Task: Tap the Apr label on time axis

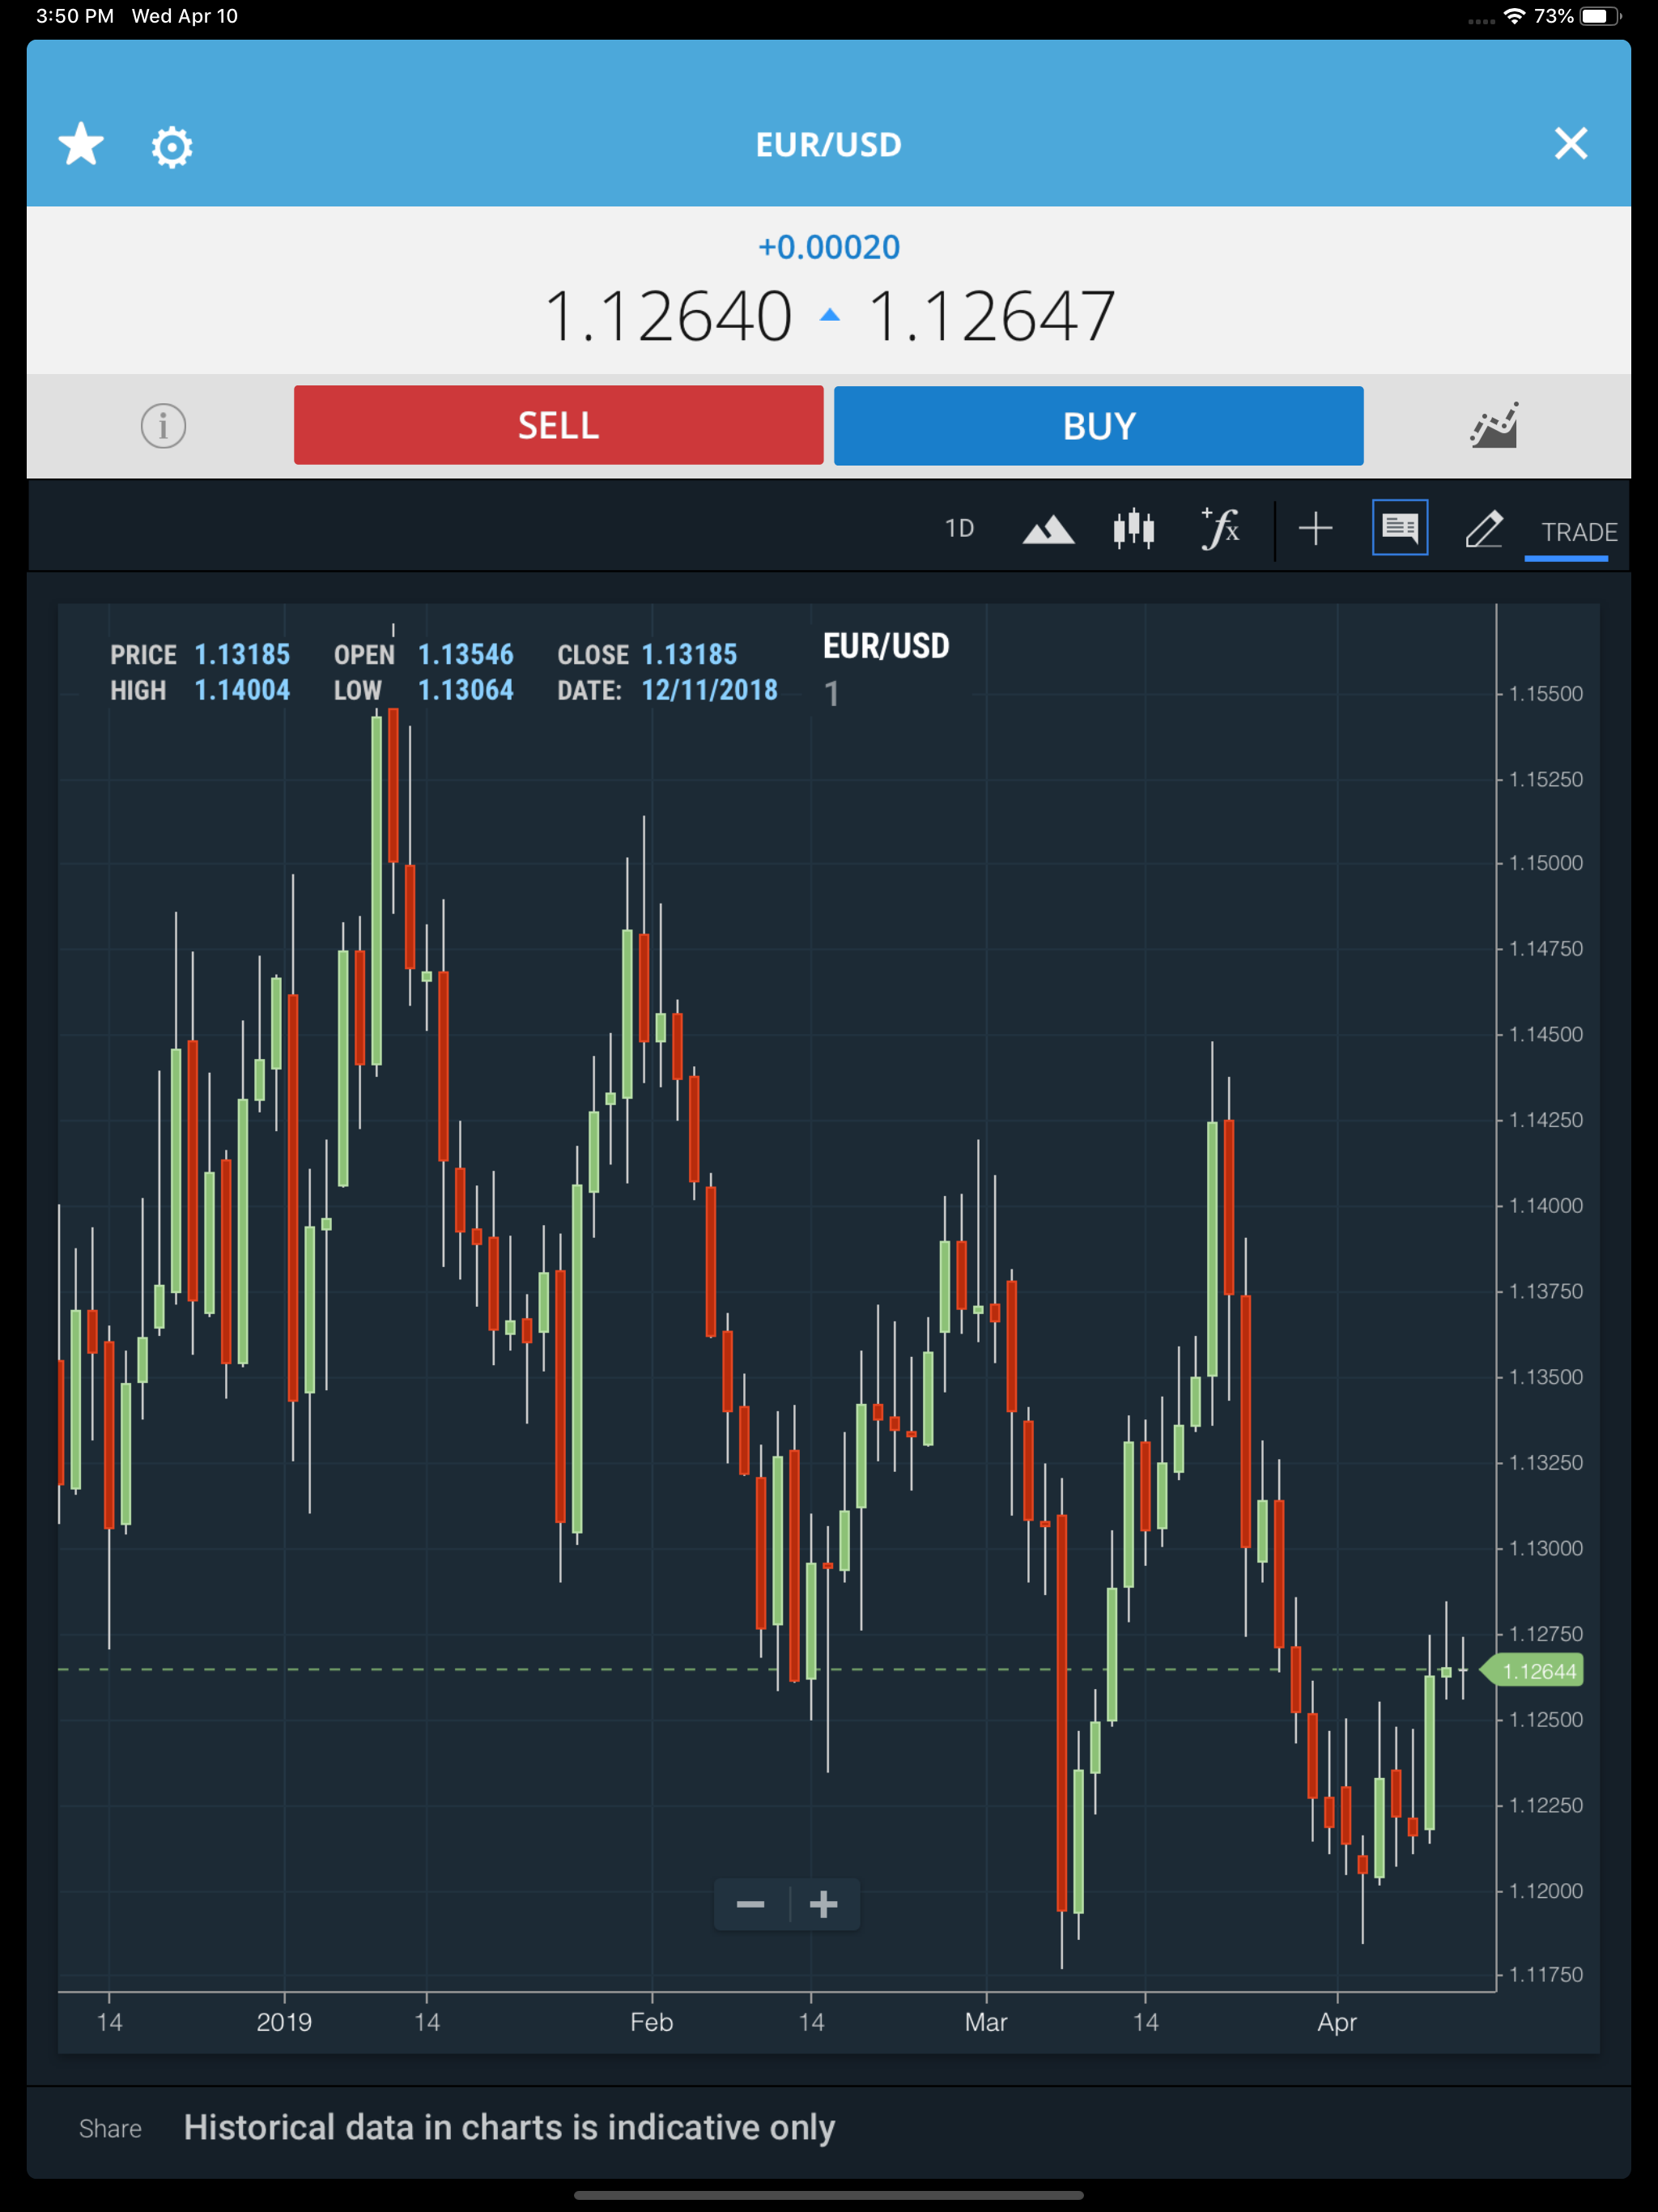Action: coord(1337,2022)
